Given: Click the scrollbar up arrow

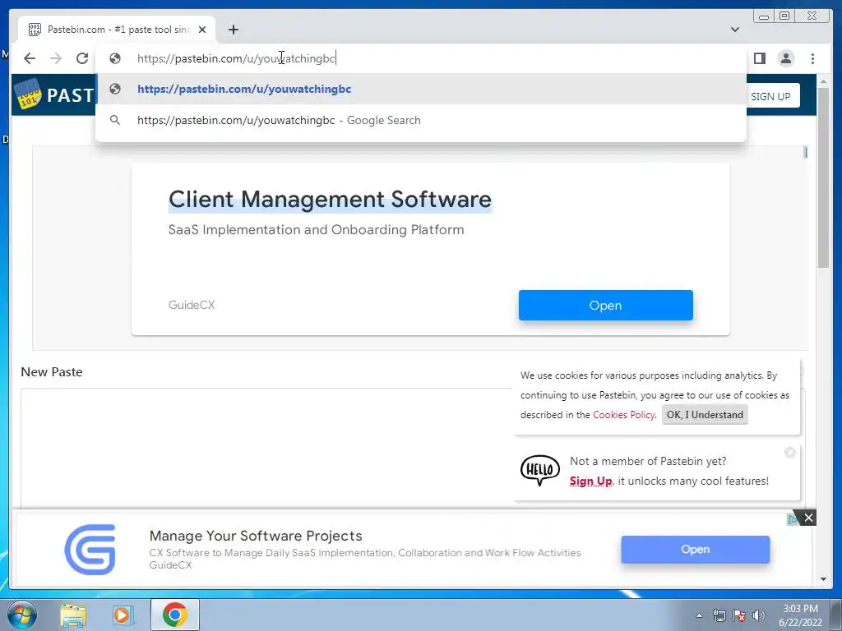Looking at the screenshot, I should [823, 81].
